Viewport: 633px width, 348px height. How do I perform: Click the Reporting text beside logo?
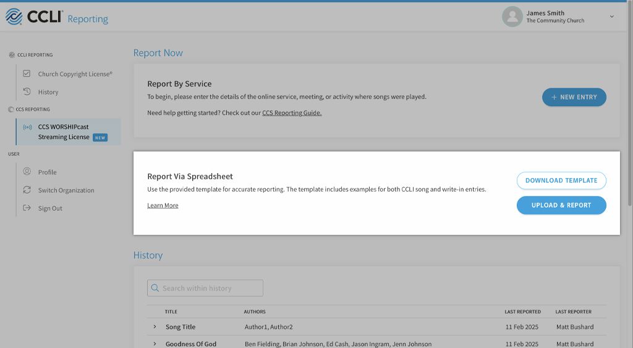click(88, 19)
